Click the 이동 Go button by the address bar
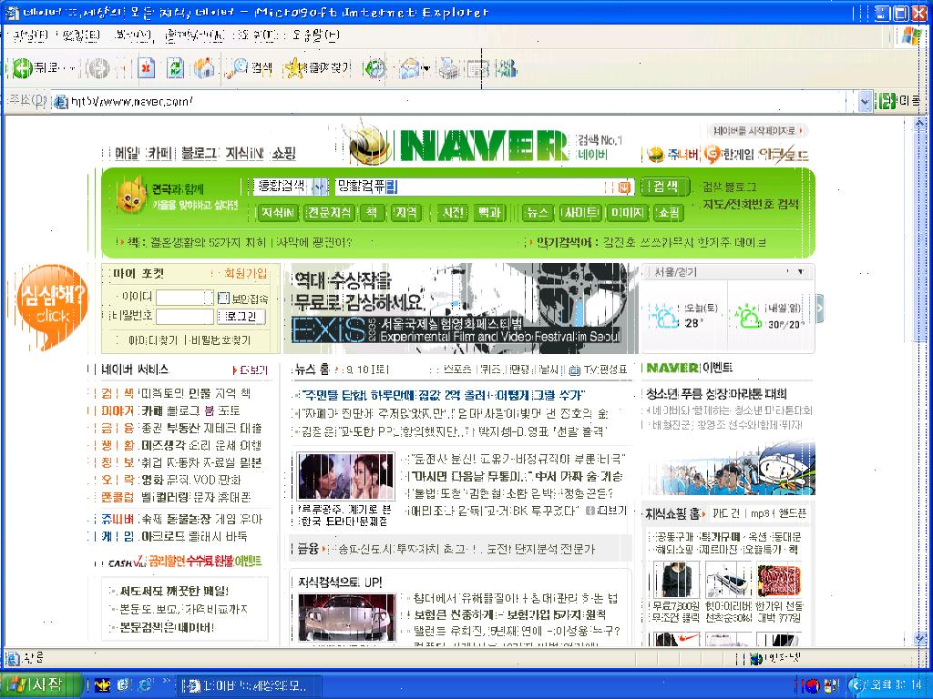This screenshot has height=699, width=933. (898, 102)
